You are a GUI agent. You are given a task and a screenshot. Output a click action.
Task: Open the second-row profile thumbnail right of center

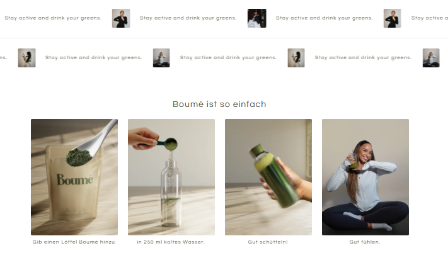296,58
